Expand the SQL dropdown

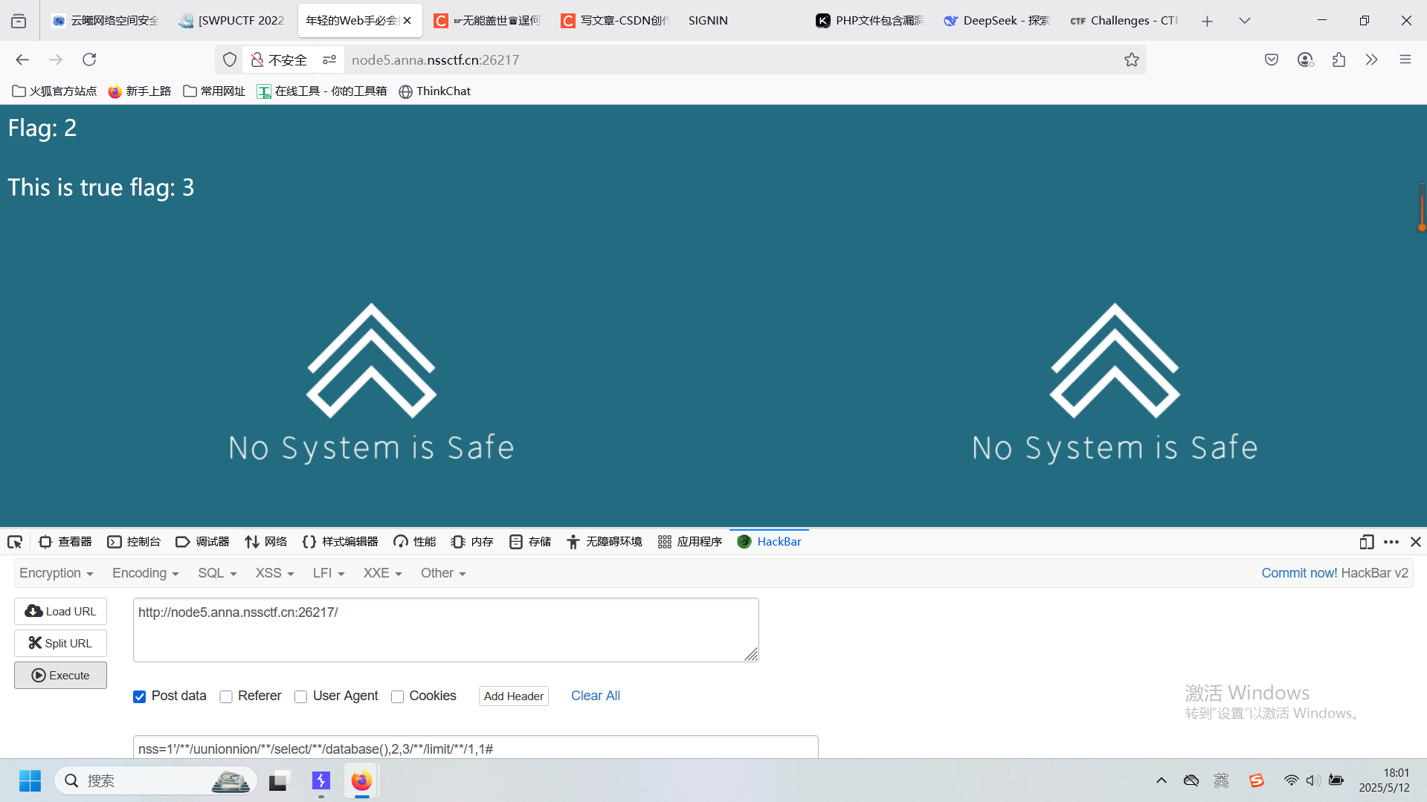217,573
